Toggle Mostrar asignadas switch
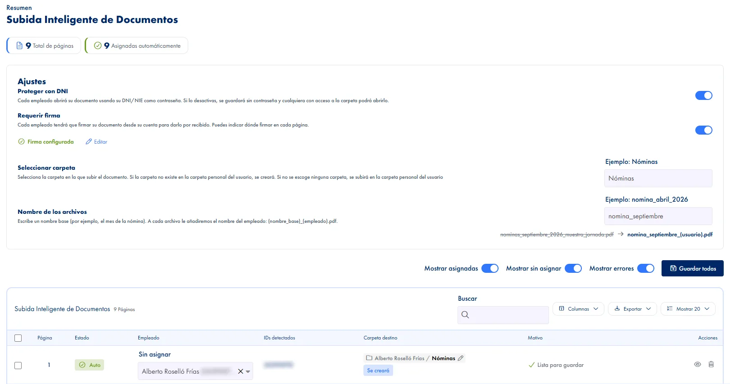Screen dimensions: 730x384 click(490, 268)
